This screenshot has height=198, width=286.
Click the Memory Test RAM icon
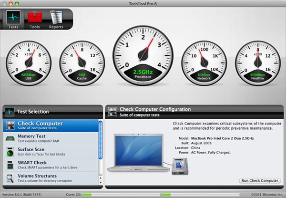(x=10, y=139)
